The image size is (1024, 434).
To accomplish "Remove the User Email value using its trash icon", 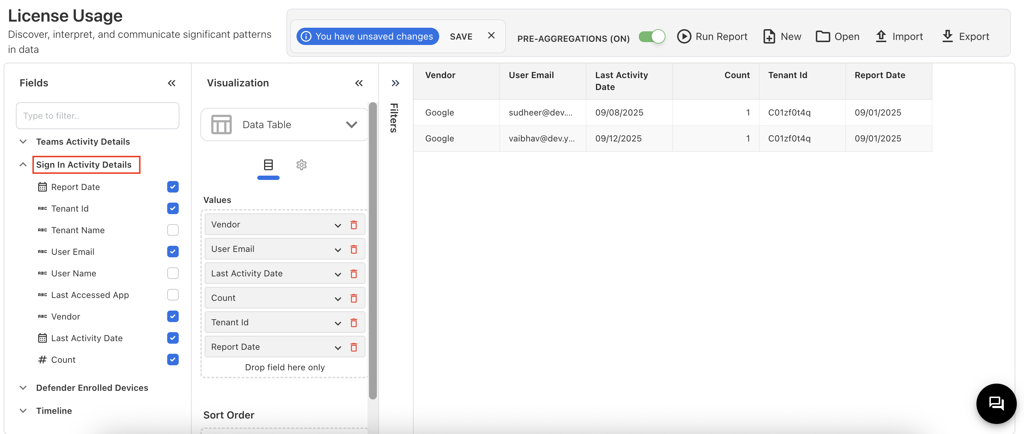I will pyautogui.click(x=354, y=250).
